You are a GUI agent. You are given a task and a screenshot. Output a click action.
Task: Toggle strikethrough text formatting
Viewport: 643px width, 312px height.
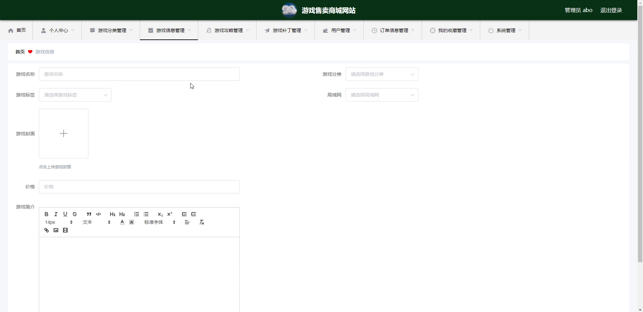tap(75, 214)
